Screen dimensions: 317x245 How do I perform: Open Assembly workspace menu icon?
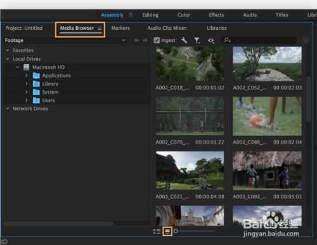coord(131,15)
